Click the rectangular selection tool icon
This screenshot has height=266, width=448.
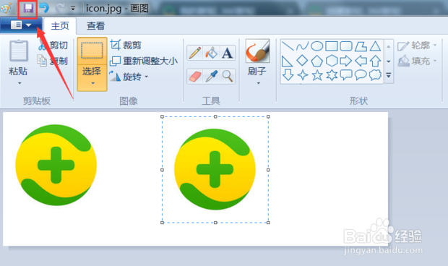92,51
